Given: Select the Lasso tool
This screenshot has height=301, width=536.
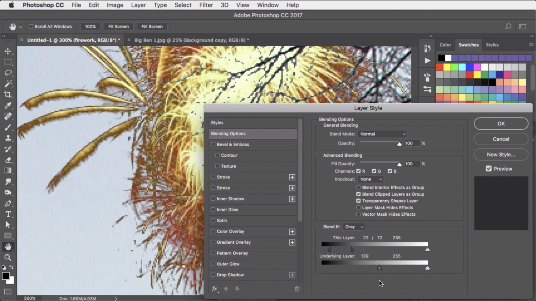Looking at the screenshot, I should (8, 73).
